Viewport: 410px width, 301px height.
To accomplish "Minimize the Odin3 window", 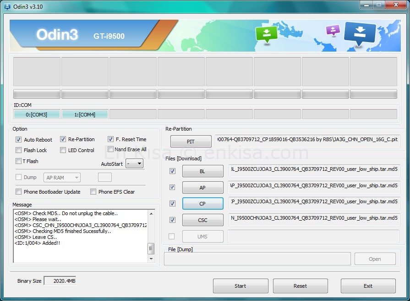I will tap(366, 5).
